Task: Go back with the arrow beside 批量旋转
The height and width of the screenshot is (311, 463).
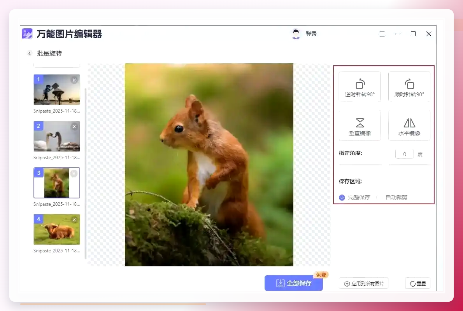Action: pyautogui.click(x=30, y=53)
